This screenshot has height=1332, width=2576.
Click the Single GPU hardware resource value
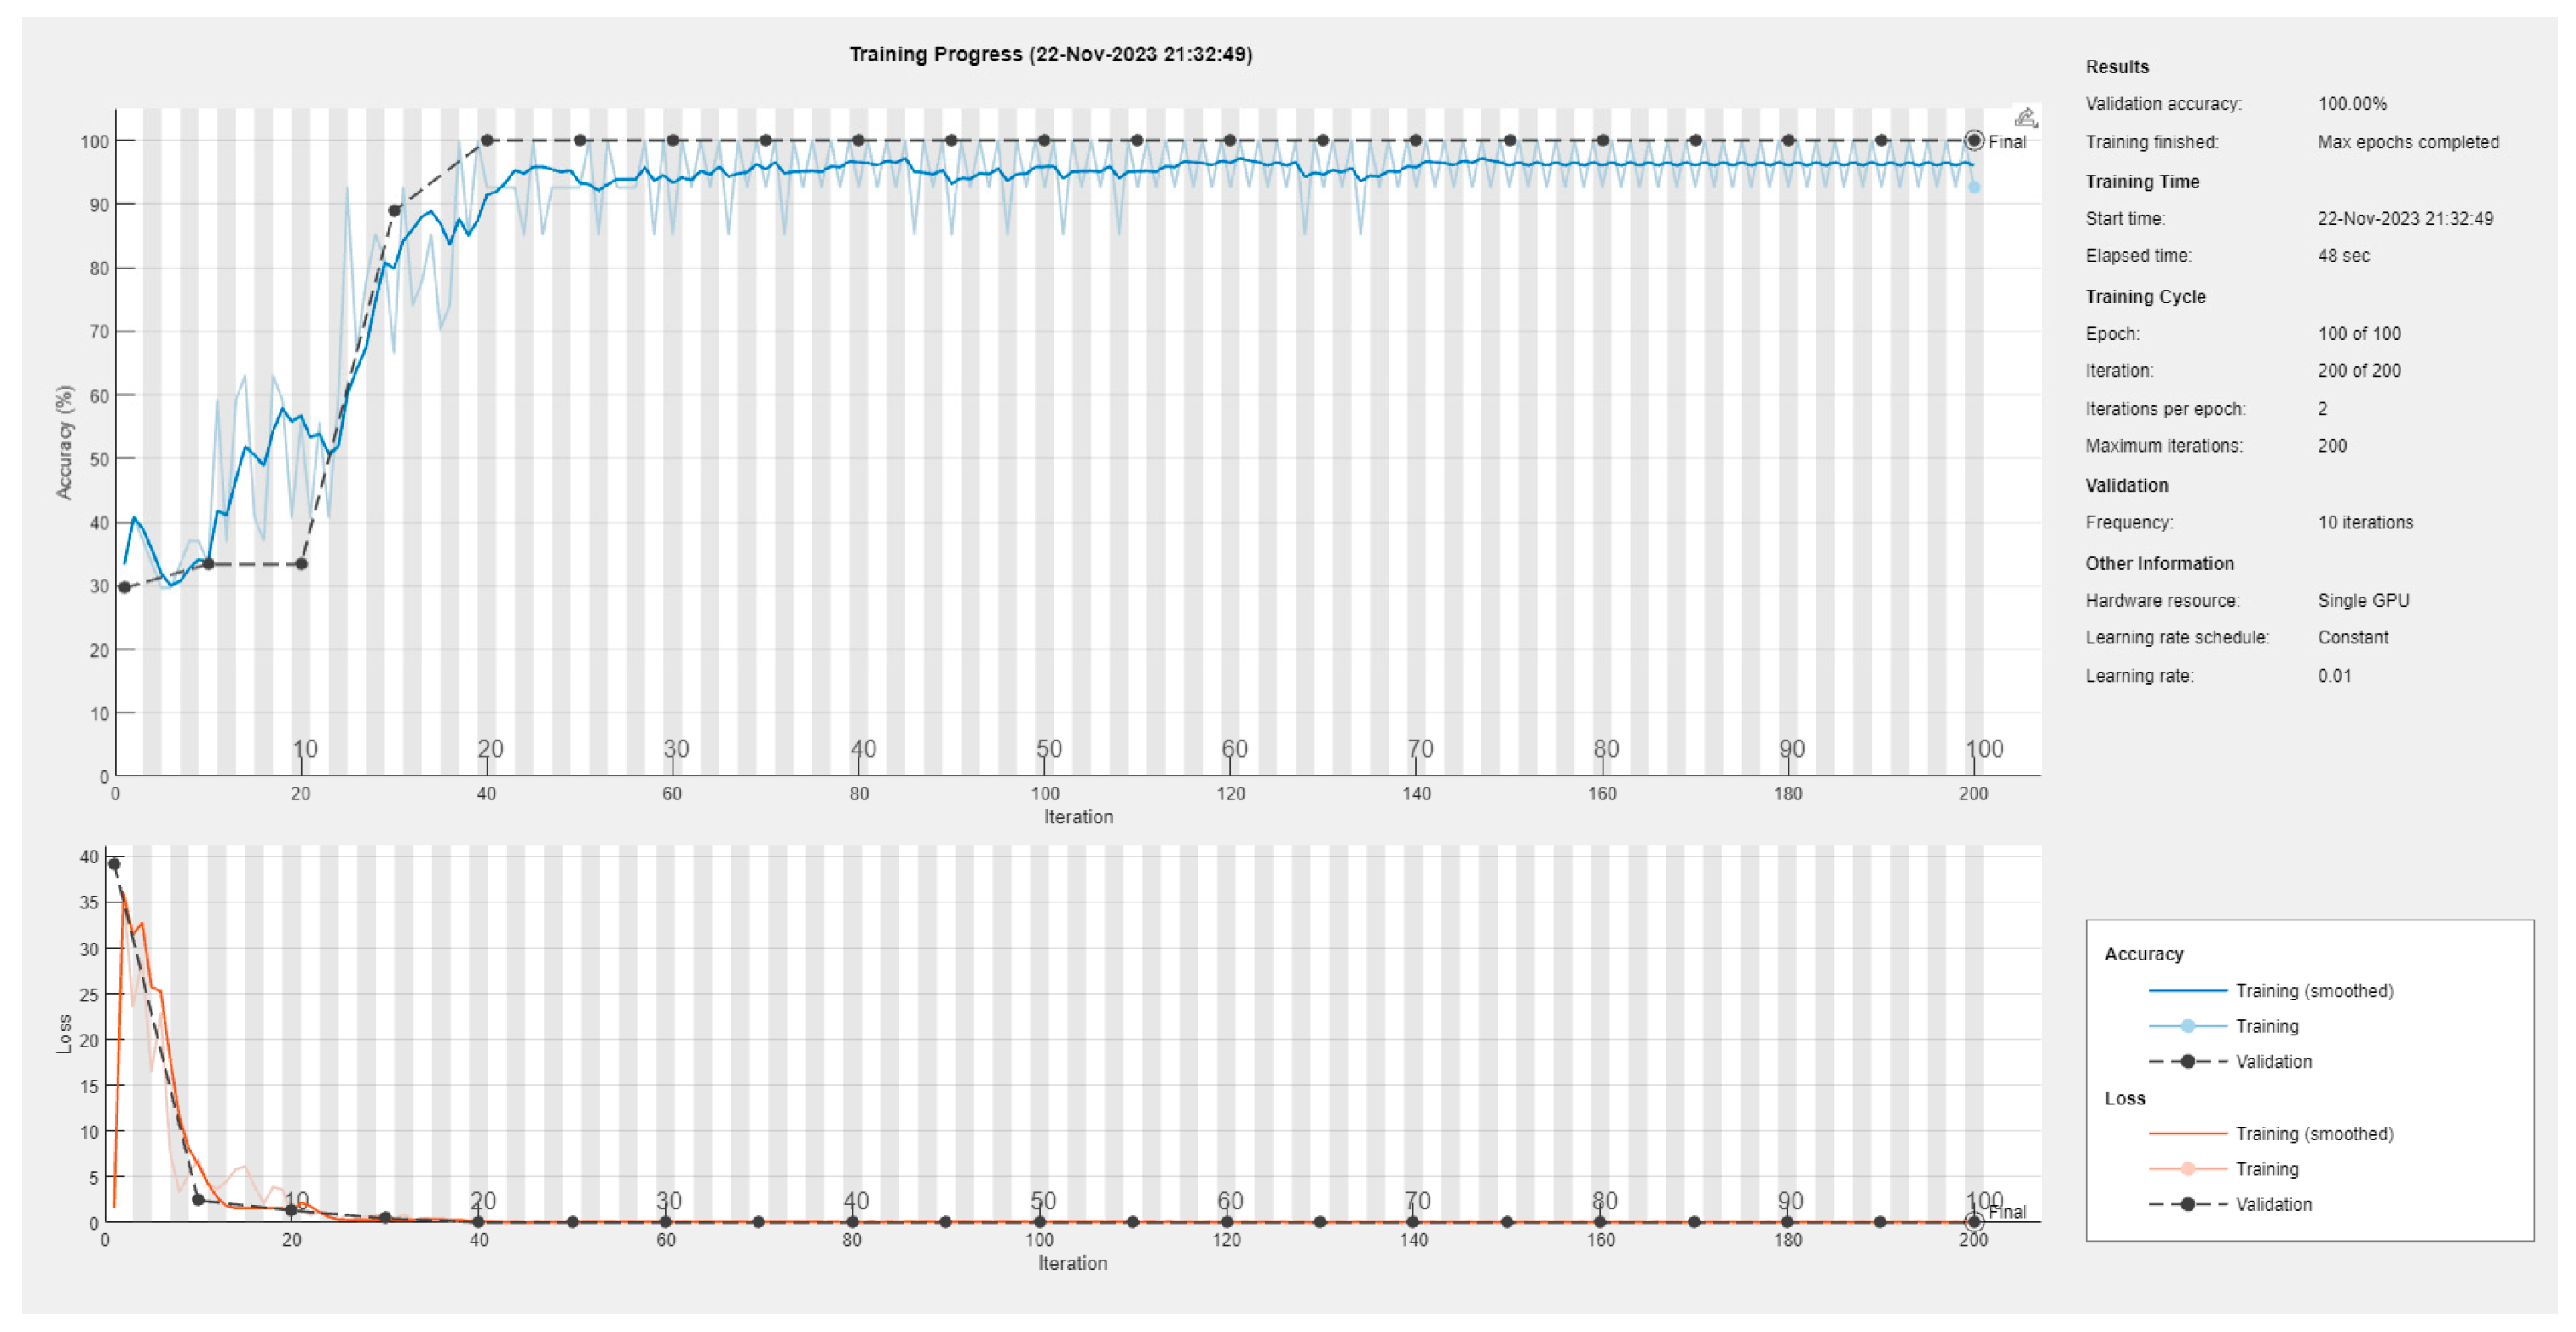point(2363,600)
